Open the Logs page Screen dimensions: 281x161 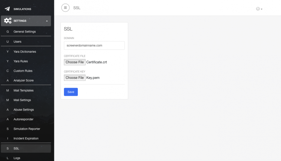point(17,158)
